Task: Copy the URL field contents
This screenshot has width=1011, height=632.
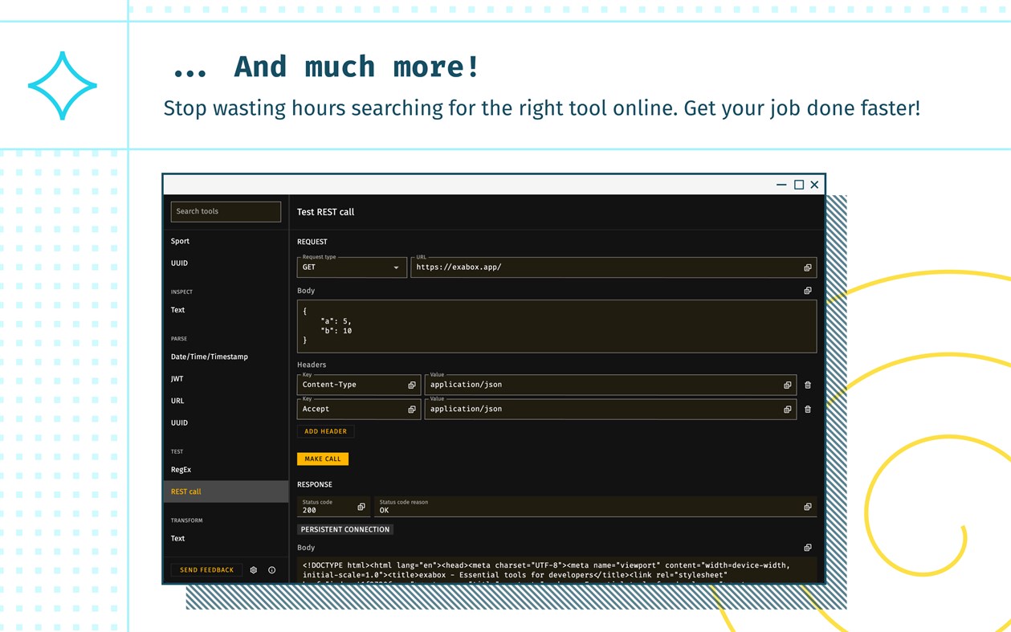Action: tap(808, 267)
